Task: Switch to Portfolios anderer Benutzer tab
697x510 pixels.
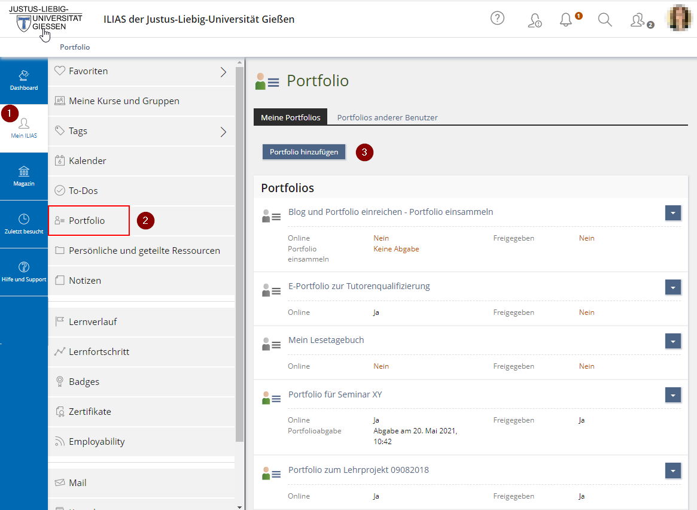Action: pos(387,117)
